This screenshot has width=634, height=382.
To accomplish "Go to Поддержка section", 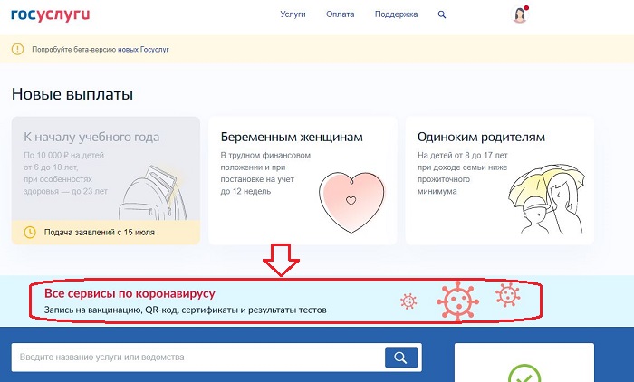I will (396, 15).
